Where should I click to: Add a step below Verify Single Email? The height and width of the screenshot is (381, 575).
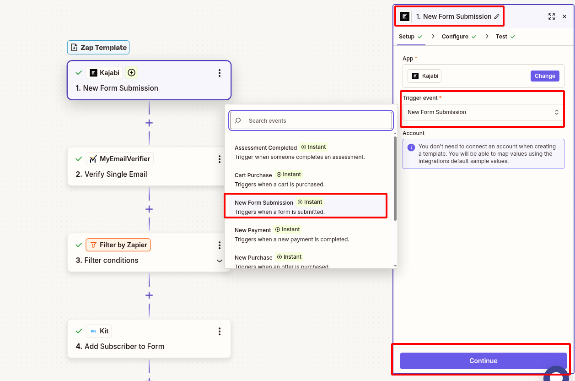point(149,209)
